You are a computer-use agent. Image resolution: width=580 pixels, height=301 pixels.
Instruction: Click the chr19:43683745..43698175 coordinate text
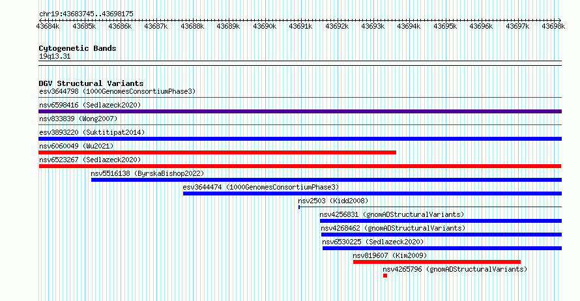tap(86, 14)
